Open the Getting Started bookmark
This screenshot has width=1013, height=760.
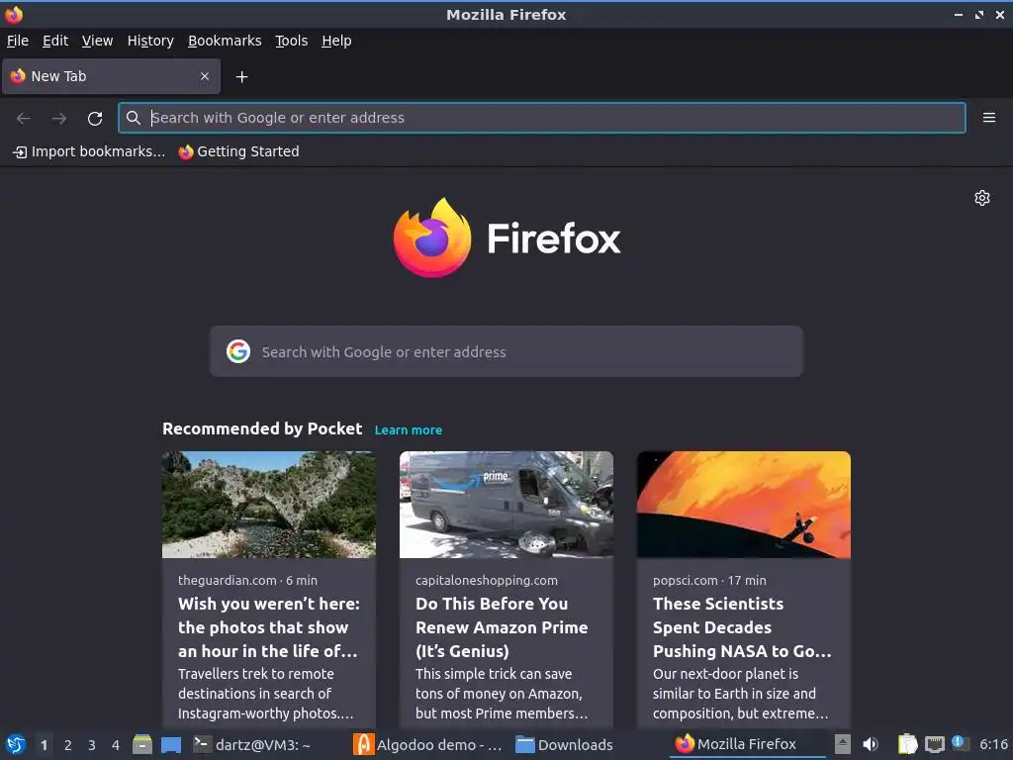click(239, 151)
